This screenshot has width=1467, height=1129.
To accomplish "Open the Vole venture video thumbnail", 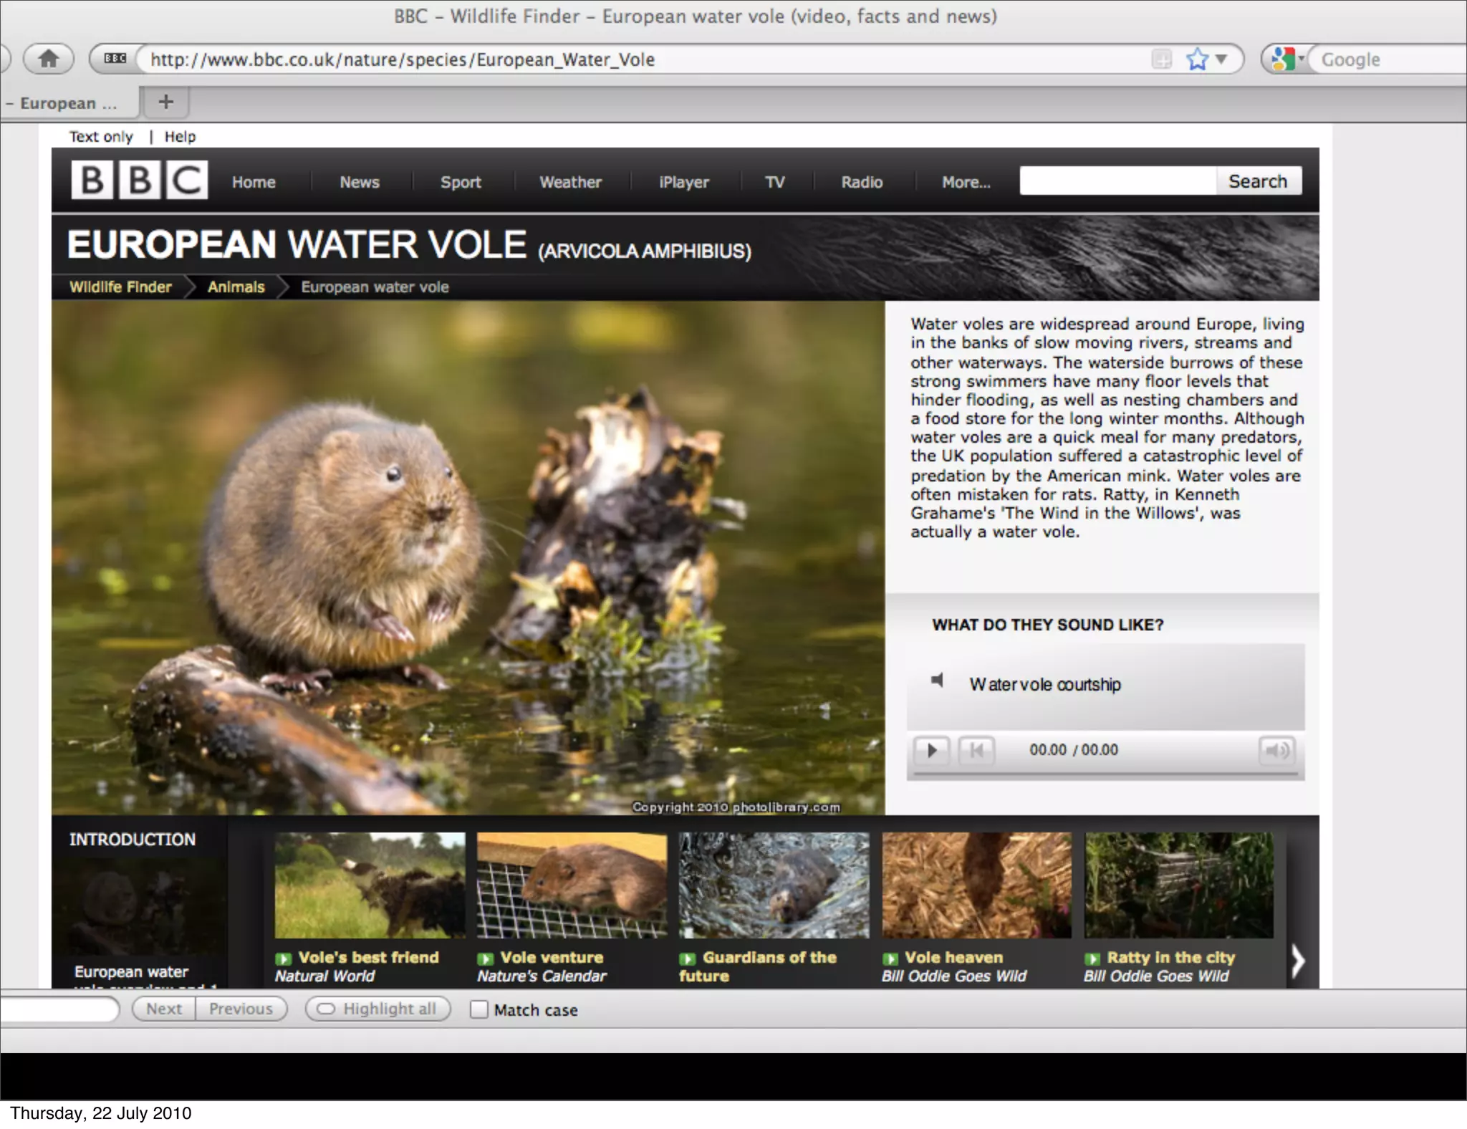I will (572, 885).
